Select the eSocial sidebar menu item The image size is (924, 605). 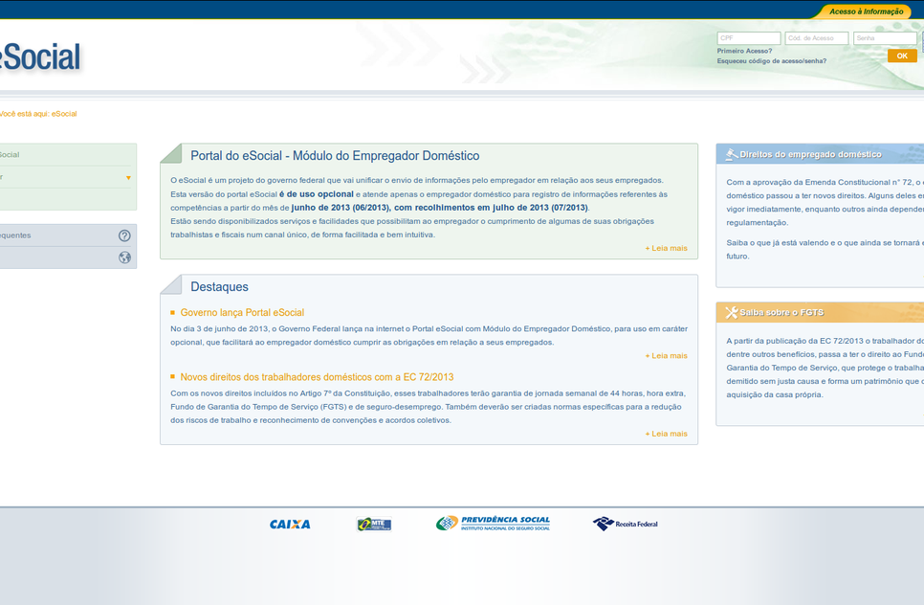(x=66, y=154)
